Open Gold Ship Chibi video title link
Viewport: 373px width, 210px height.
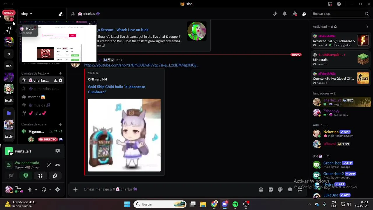tap(117, 89)
